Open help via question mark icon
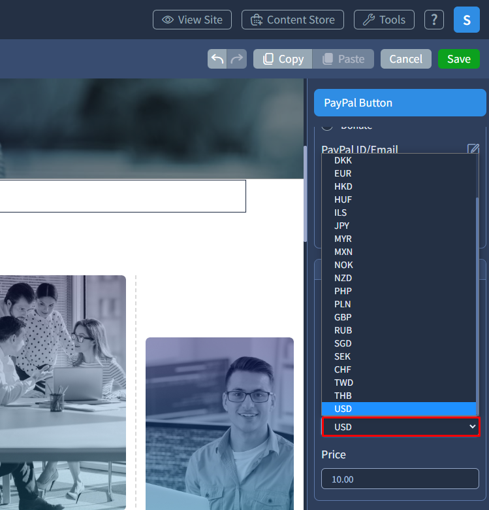Image resolution: width=489 pixels, height=510 pixels. pyautogui.click(x=434, y=20)
